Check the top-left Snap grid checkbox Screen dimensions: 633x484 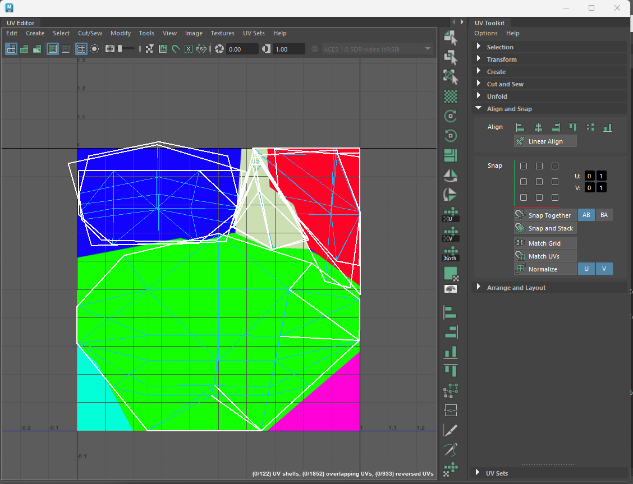(524, 166)
